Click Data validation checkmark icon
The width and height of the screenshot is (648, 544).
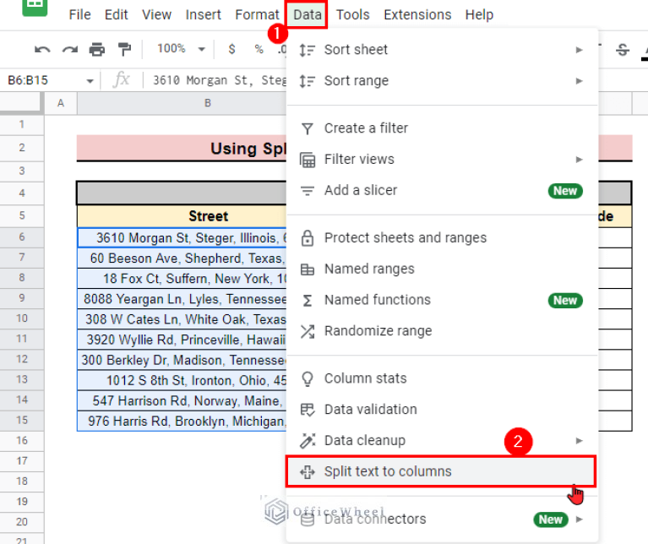307,410
